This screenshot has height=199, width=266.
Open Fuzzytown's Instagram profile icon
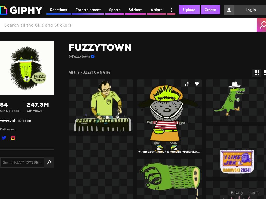click(13, 138)
